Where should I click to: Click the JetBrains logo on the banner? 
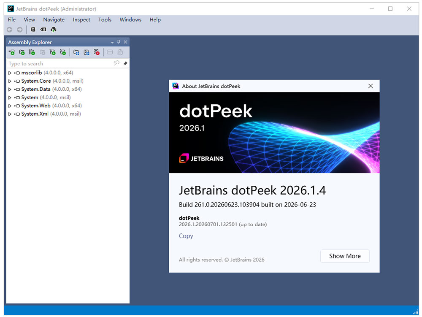tap(201, 159)
